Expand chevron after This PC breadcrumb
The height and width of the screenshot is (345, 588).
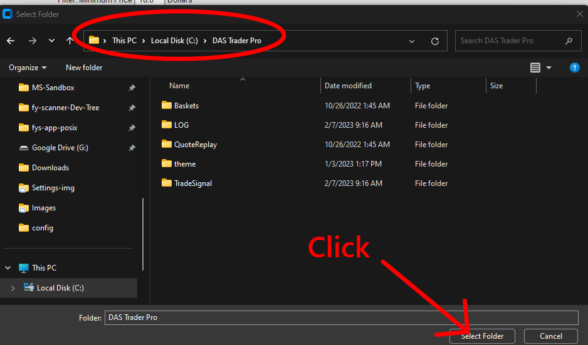[144, 41]
